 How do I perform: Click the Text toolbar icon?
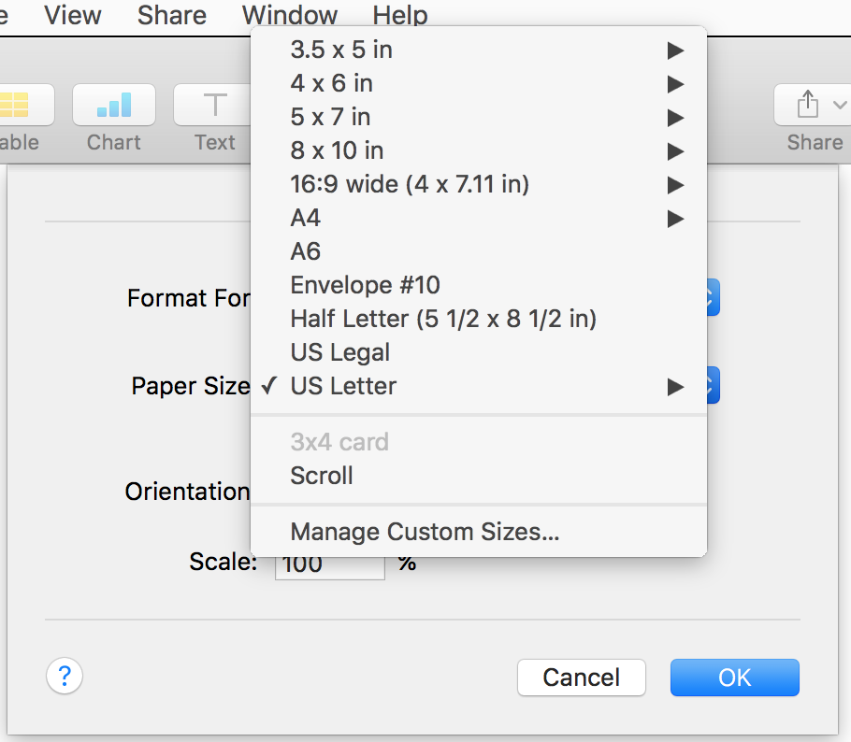pos(214,106)
